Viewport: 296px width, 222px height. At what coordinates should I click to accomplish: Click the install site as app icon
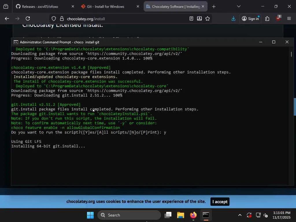click(x=199, y=18)
